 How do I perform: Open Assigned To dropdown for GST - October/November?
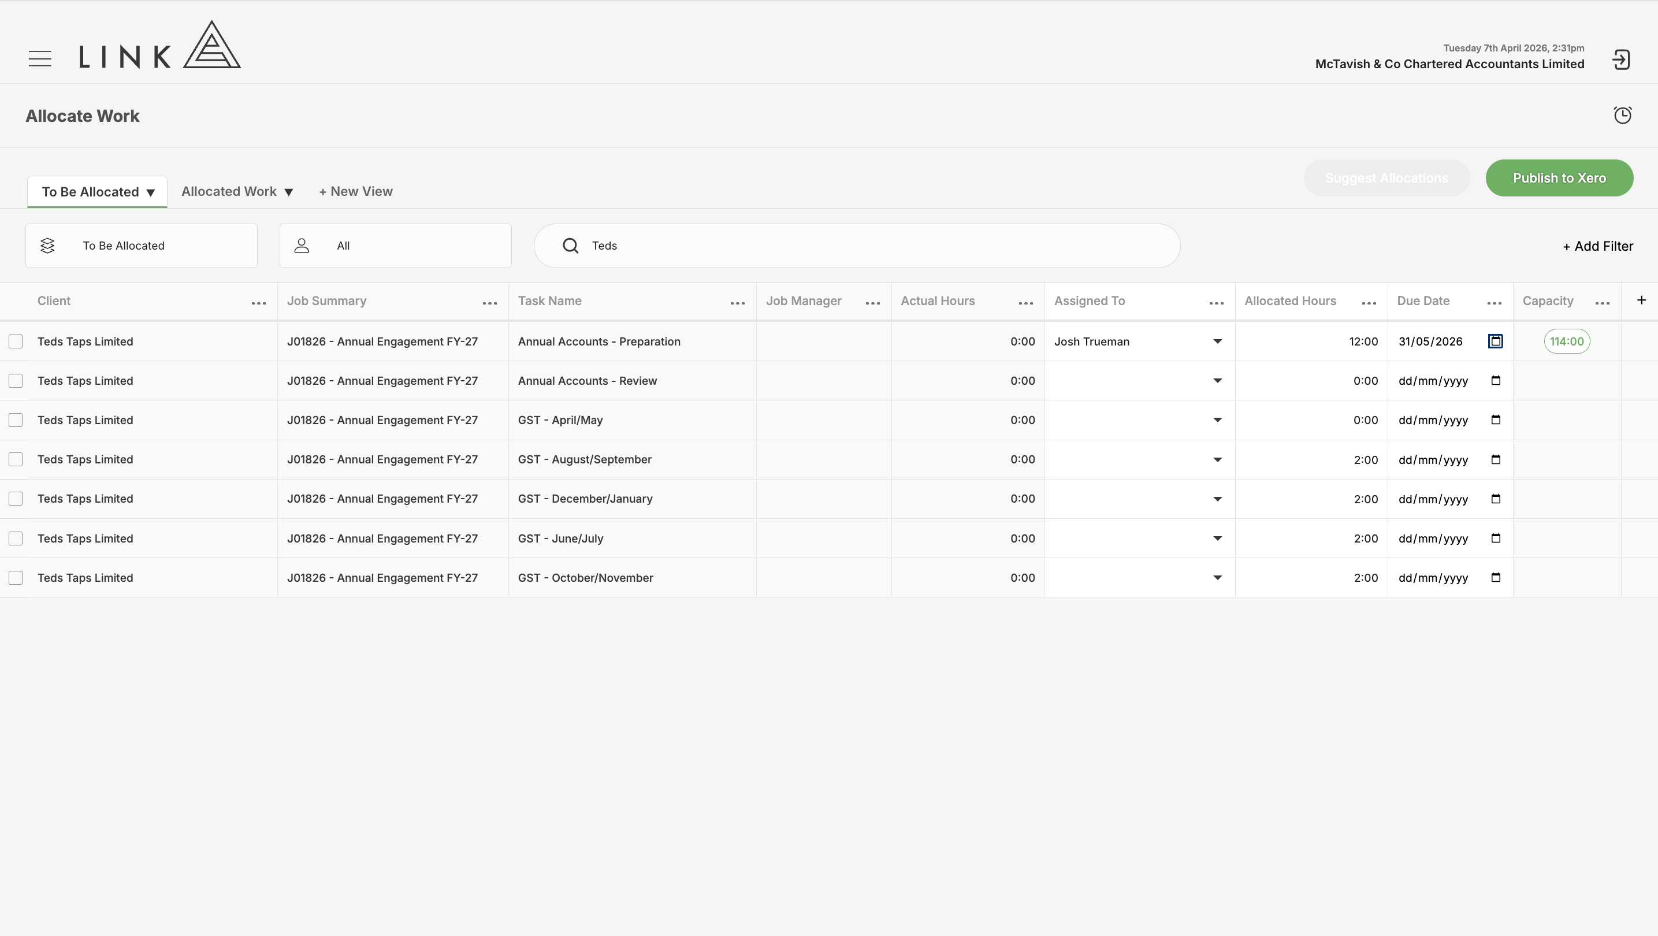click(x=1139, y=577)
